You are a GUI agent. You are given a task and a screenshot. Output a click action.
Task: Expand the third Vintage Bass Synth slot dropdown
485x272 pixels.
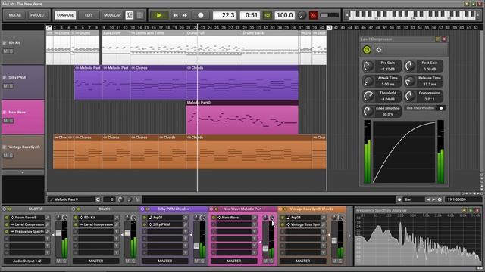[324, 232]
